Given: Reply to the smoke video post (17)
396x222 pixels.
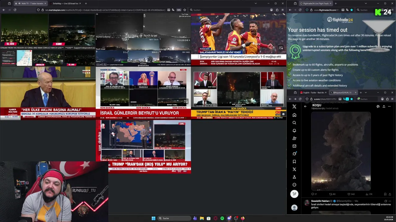Looking at the screenshot, I should [314, 194].
